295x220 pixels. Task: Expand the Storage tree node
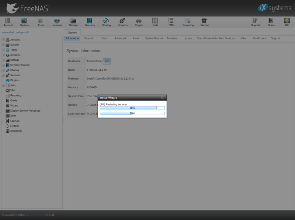tap(3, 60)
